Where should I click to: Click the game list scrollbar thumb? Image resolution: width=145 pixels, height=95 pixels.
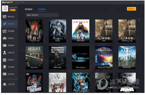point(139,19)
